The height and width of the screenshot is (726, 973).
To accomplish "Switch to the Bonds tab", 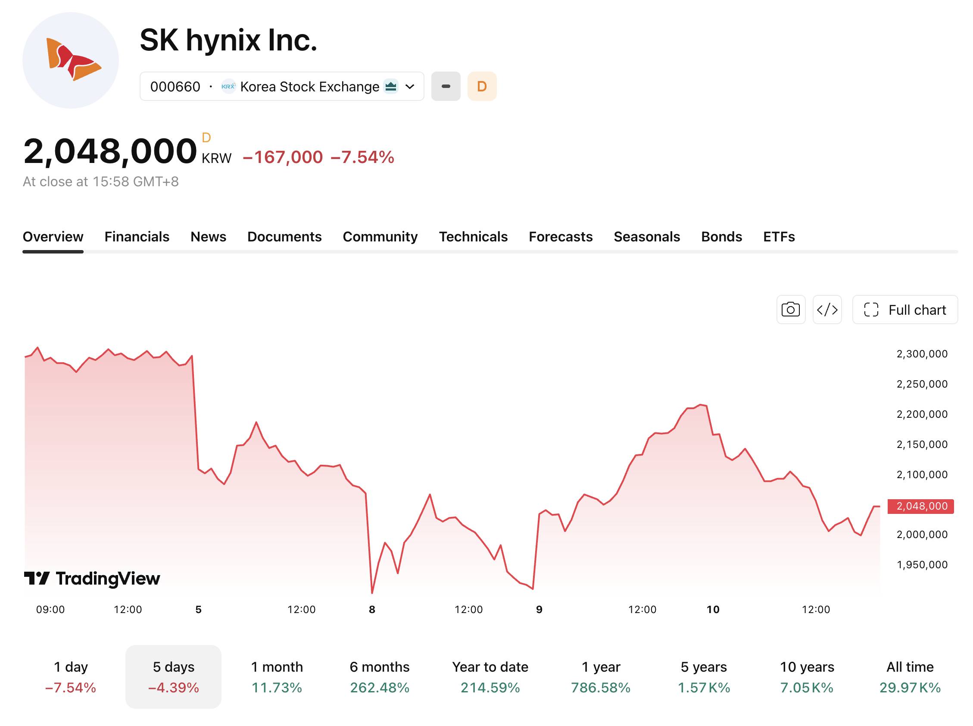I will [721, 236].
